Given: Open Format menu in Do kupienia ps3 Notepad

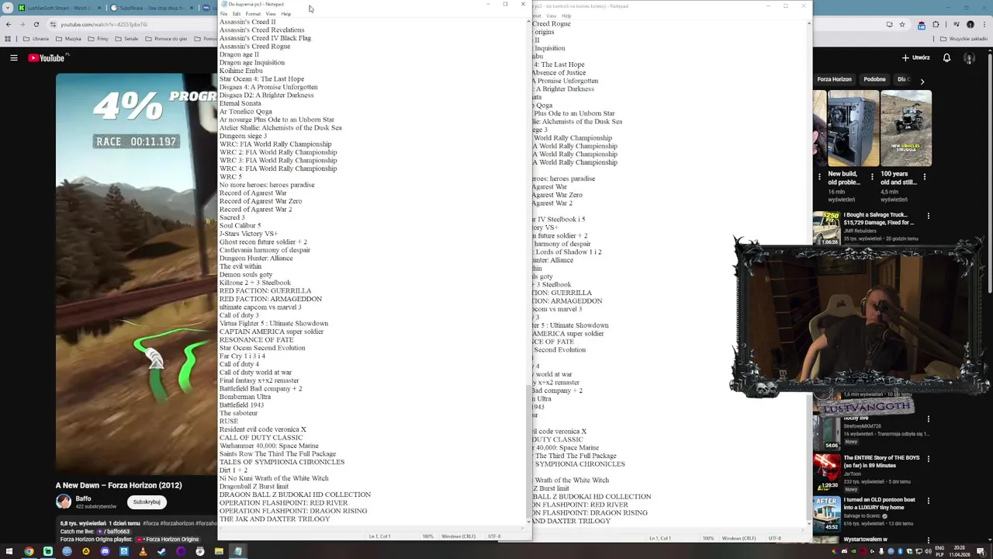Looking at the screenshot, I should (253, 14).
